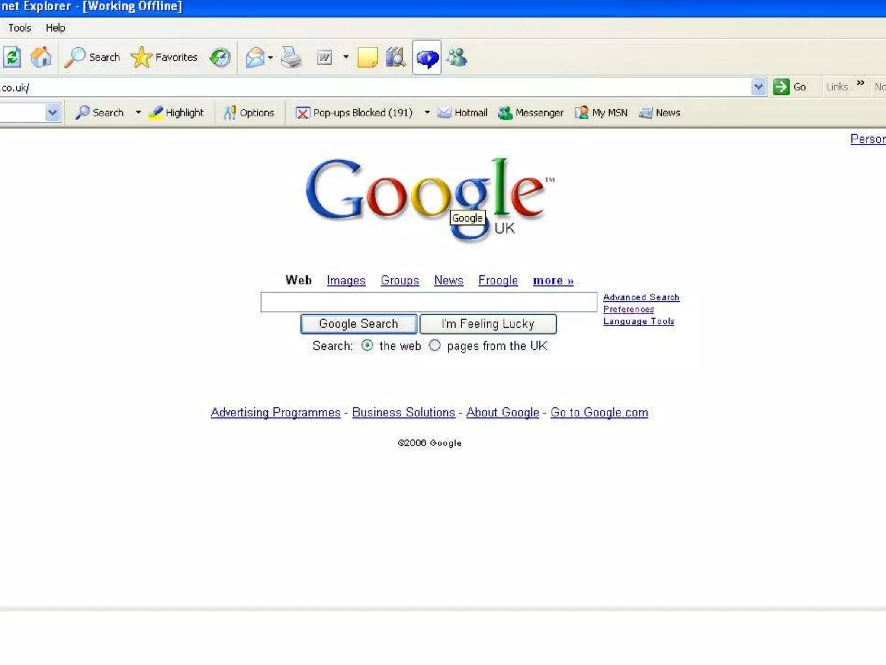
Task: Open the Discuss speech bubble icon
Action: pos(427,58)
